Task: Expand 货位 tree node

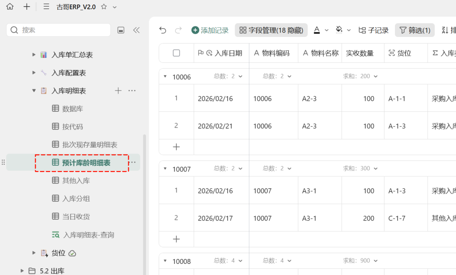Action: click(x=34, y=253)
